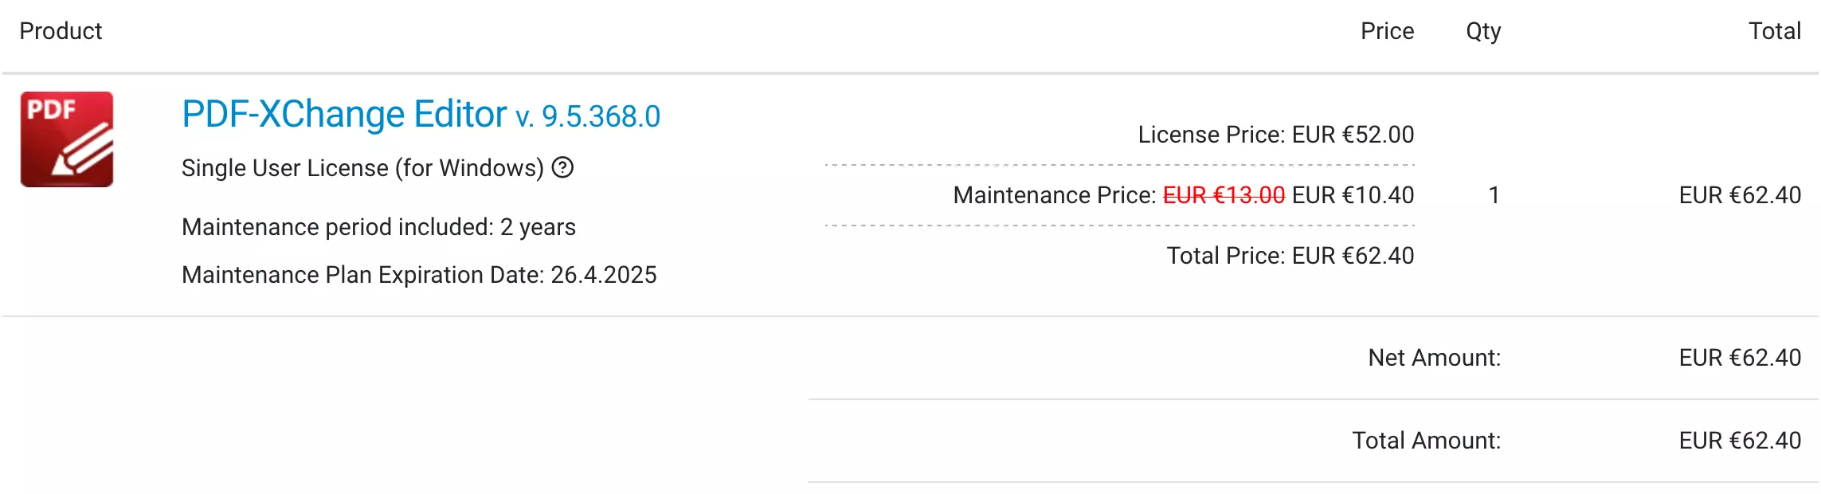Click the Total Amount label

pos(1426,441)
